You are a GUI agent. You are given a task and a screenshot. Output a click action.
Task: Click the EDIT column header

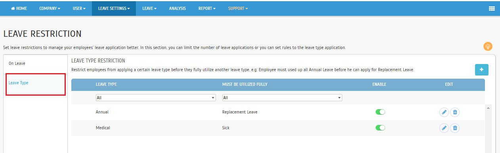(x=449, y=84)
